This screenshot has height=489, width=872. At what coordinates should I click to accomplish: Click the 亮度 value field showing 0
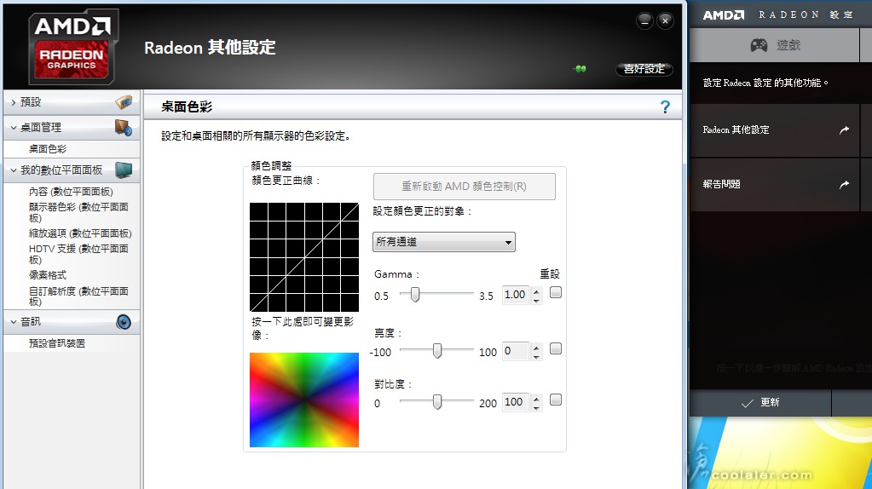click(516, 351)
